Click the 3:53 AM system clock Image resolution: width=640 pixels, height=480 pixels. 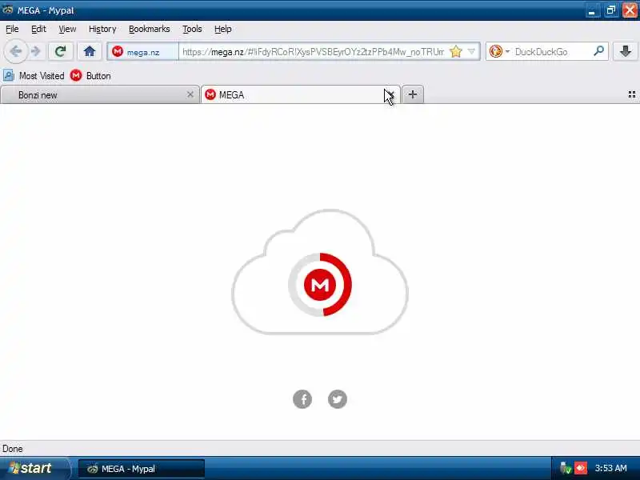(x=610, y=468)
